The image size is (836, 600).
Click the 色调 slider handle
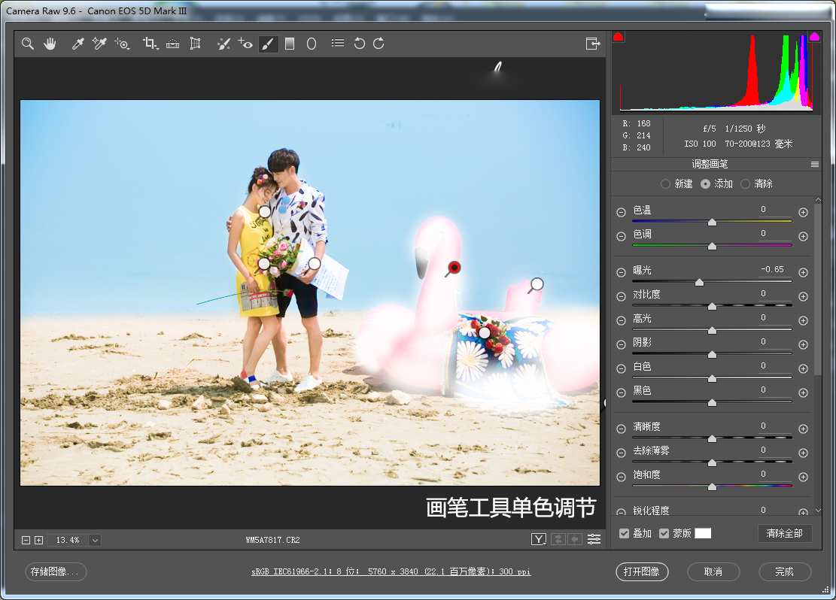[x=712, y=246]
